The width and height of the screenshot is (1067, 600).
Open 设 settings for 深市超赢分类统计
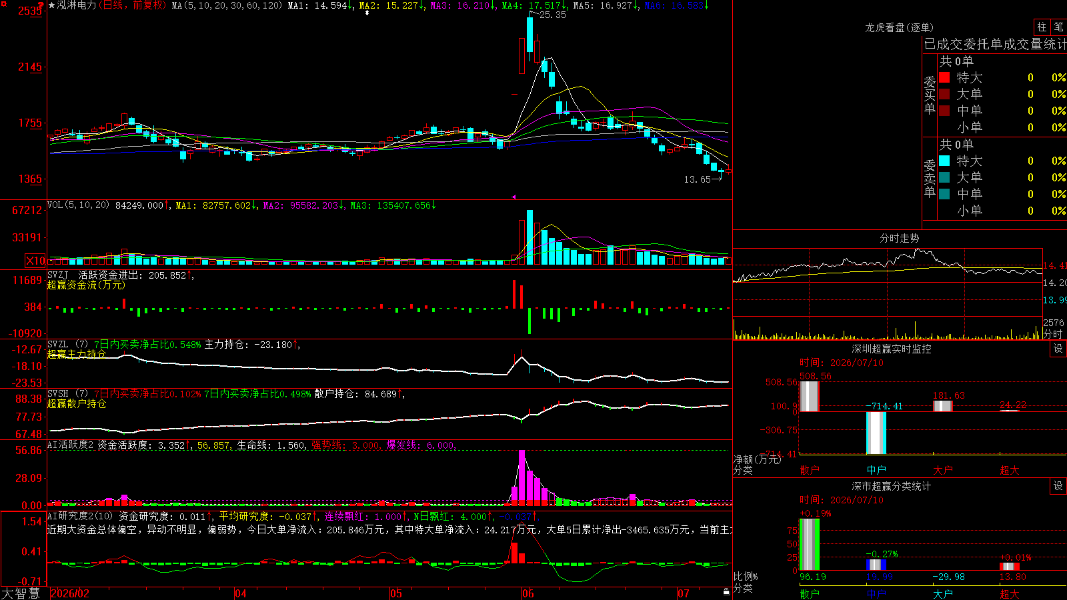[x=1058, y=486]
